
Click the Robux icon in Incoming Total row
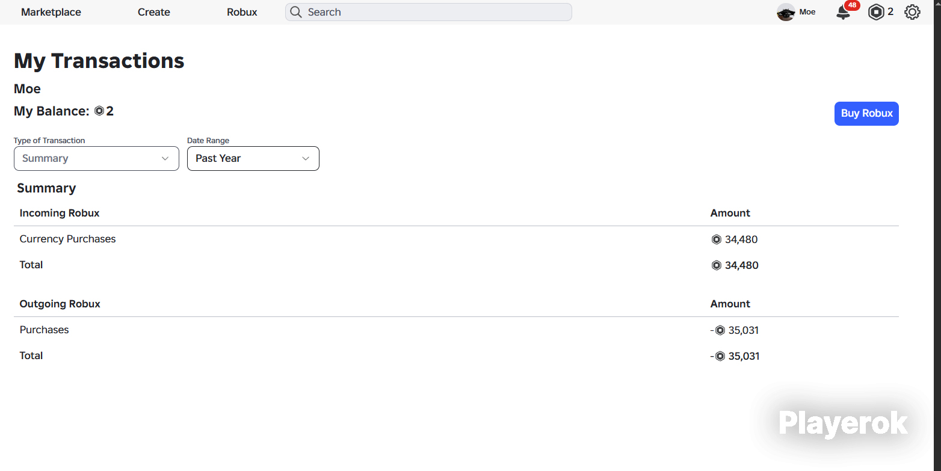716,265
